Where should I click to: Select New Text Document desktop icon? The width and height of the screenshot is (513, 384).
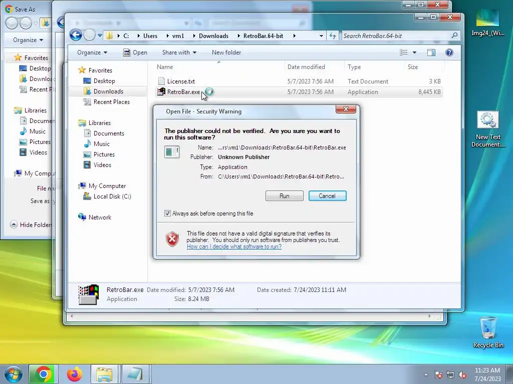click(x=488, y=129)
